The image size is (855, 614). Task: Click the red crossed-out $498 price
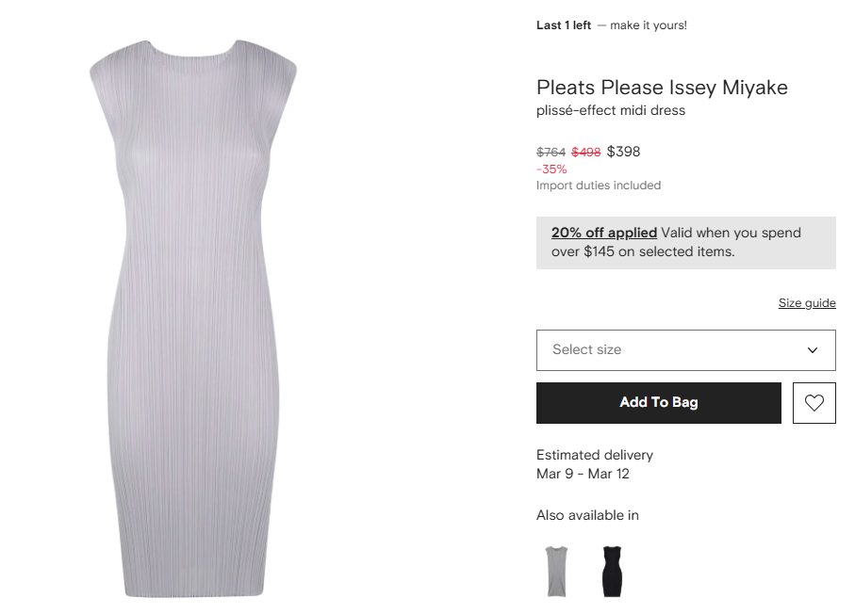[586, 153]
